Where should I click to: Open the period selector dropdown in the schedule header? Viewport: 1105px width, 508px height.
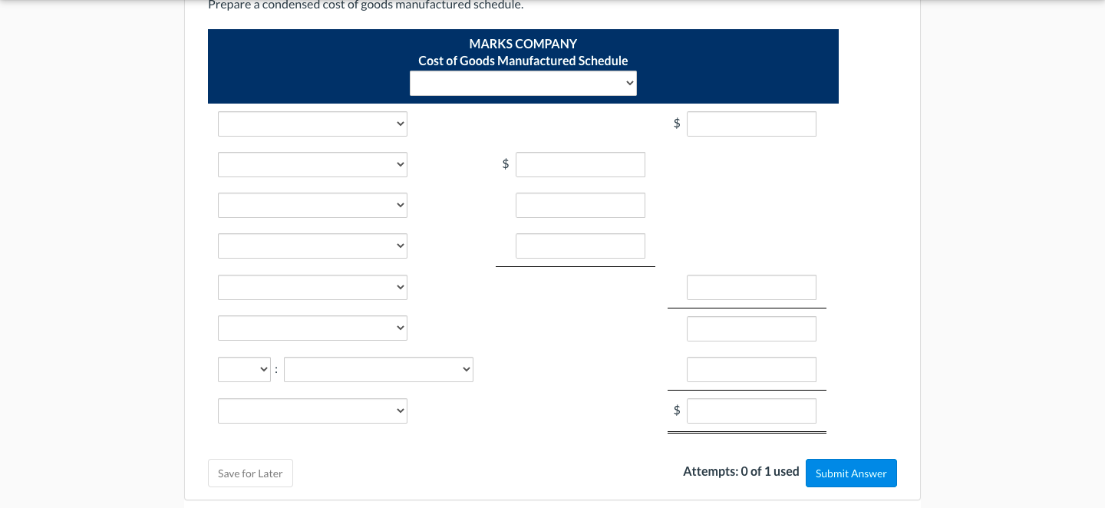tap(523, 83)
